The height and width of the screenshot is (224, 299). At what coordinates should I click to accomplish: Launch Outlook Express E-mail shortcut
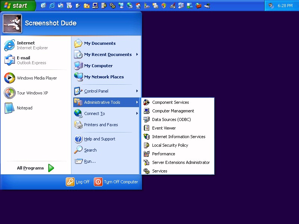tap(25, 60)
